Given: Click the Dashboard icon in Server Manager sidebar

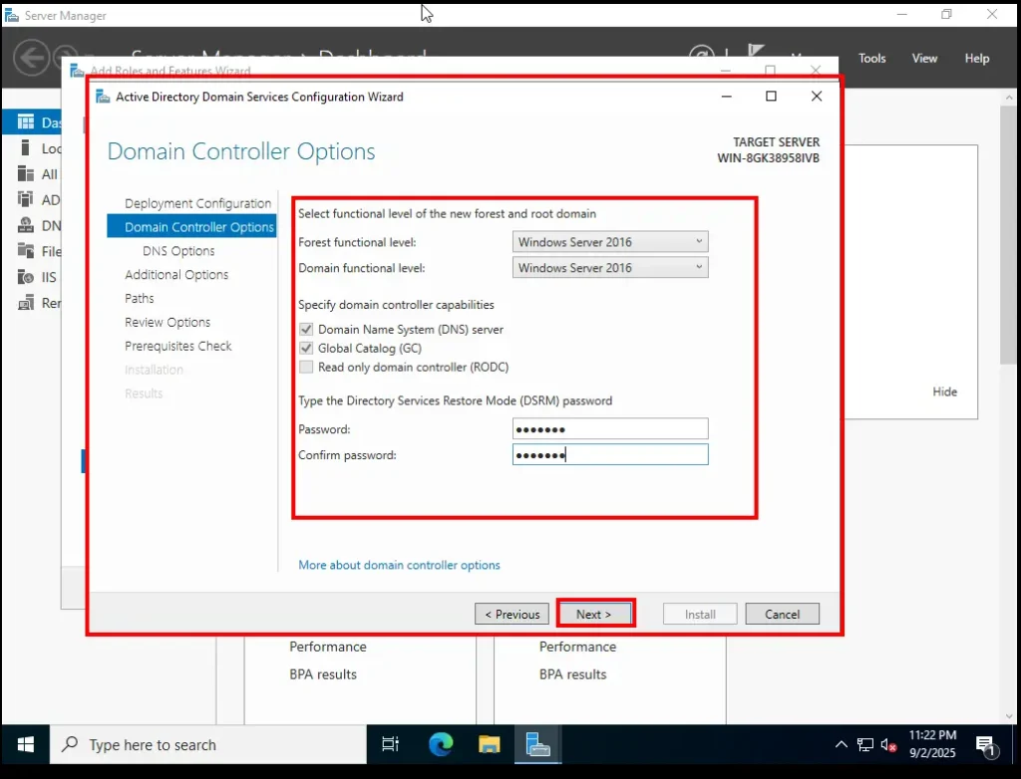Looking at the screenshot, I should click(25, 122).
